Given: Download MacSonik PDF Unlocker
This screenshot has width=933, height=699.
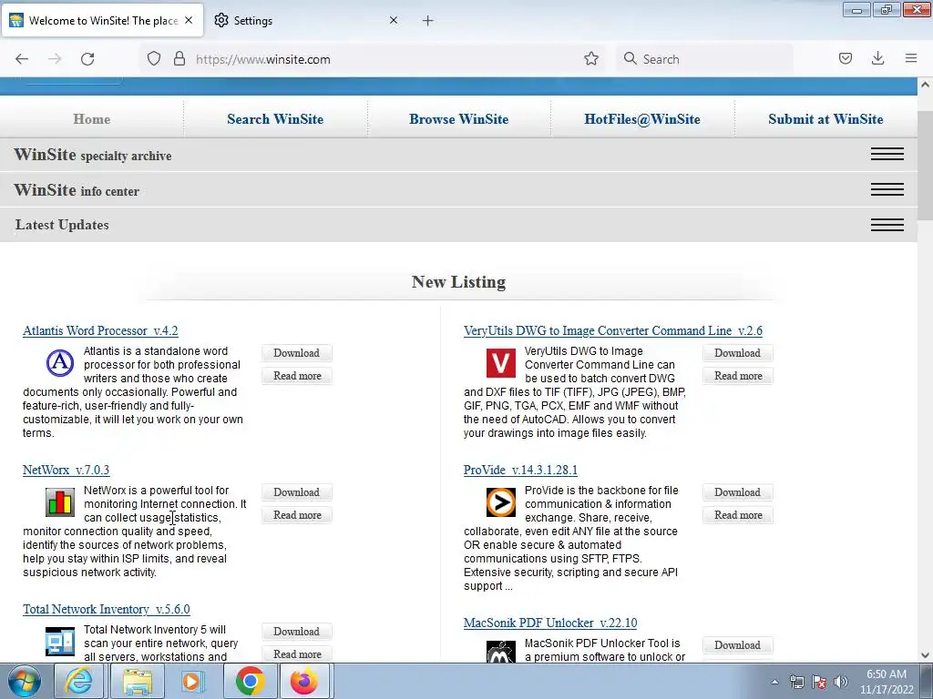Looking at the screenshot, I should [737, 645].
